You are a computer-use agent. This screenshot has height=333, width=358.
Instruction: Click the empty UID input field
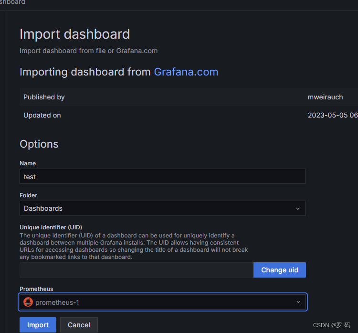pyautogui.click(x=137, y=270)
